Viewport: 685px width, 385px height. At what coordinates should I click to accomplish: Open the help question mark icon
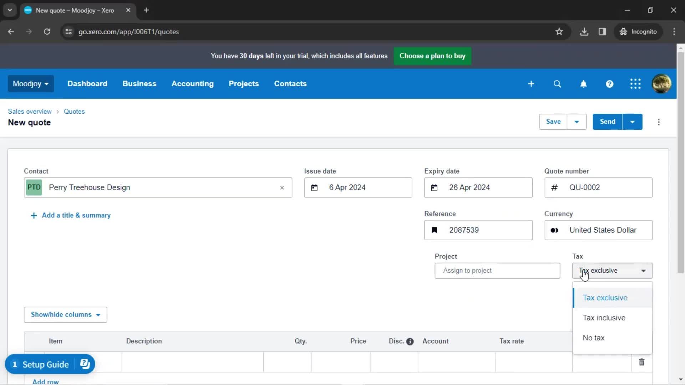click(609, 84)
